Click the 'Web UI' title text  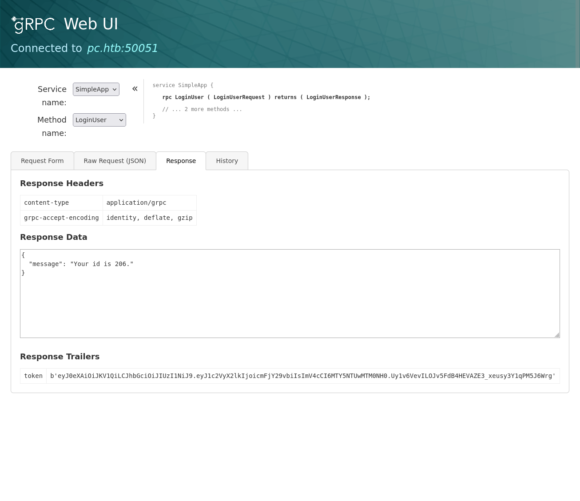[91, 24]
